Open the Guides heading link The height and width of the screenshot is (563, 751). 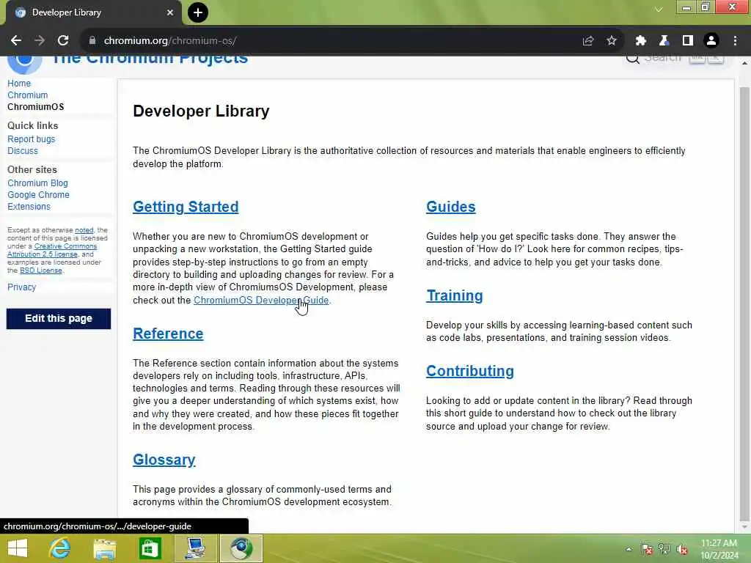tap(451, 207)
